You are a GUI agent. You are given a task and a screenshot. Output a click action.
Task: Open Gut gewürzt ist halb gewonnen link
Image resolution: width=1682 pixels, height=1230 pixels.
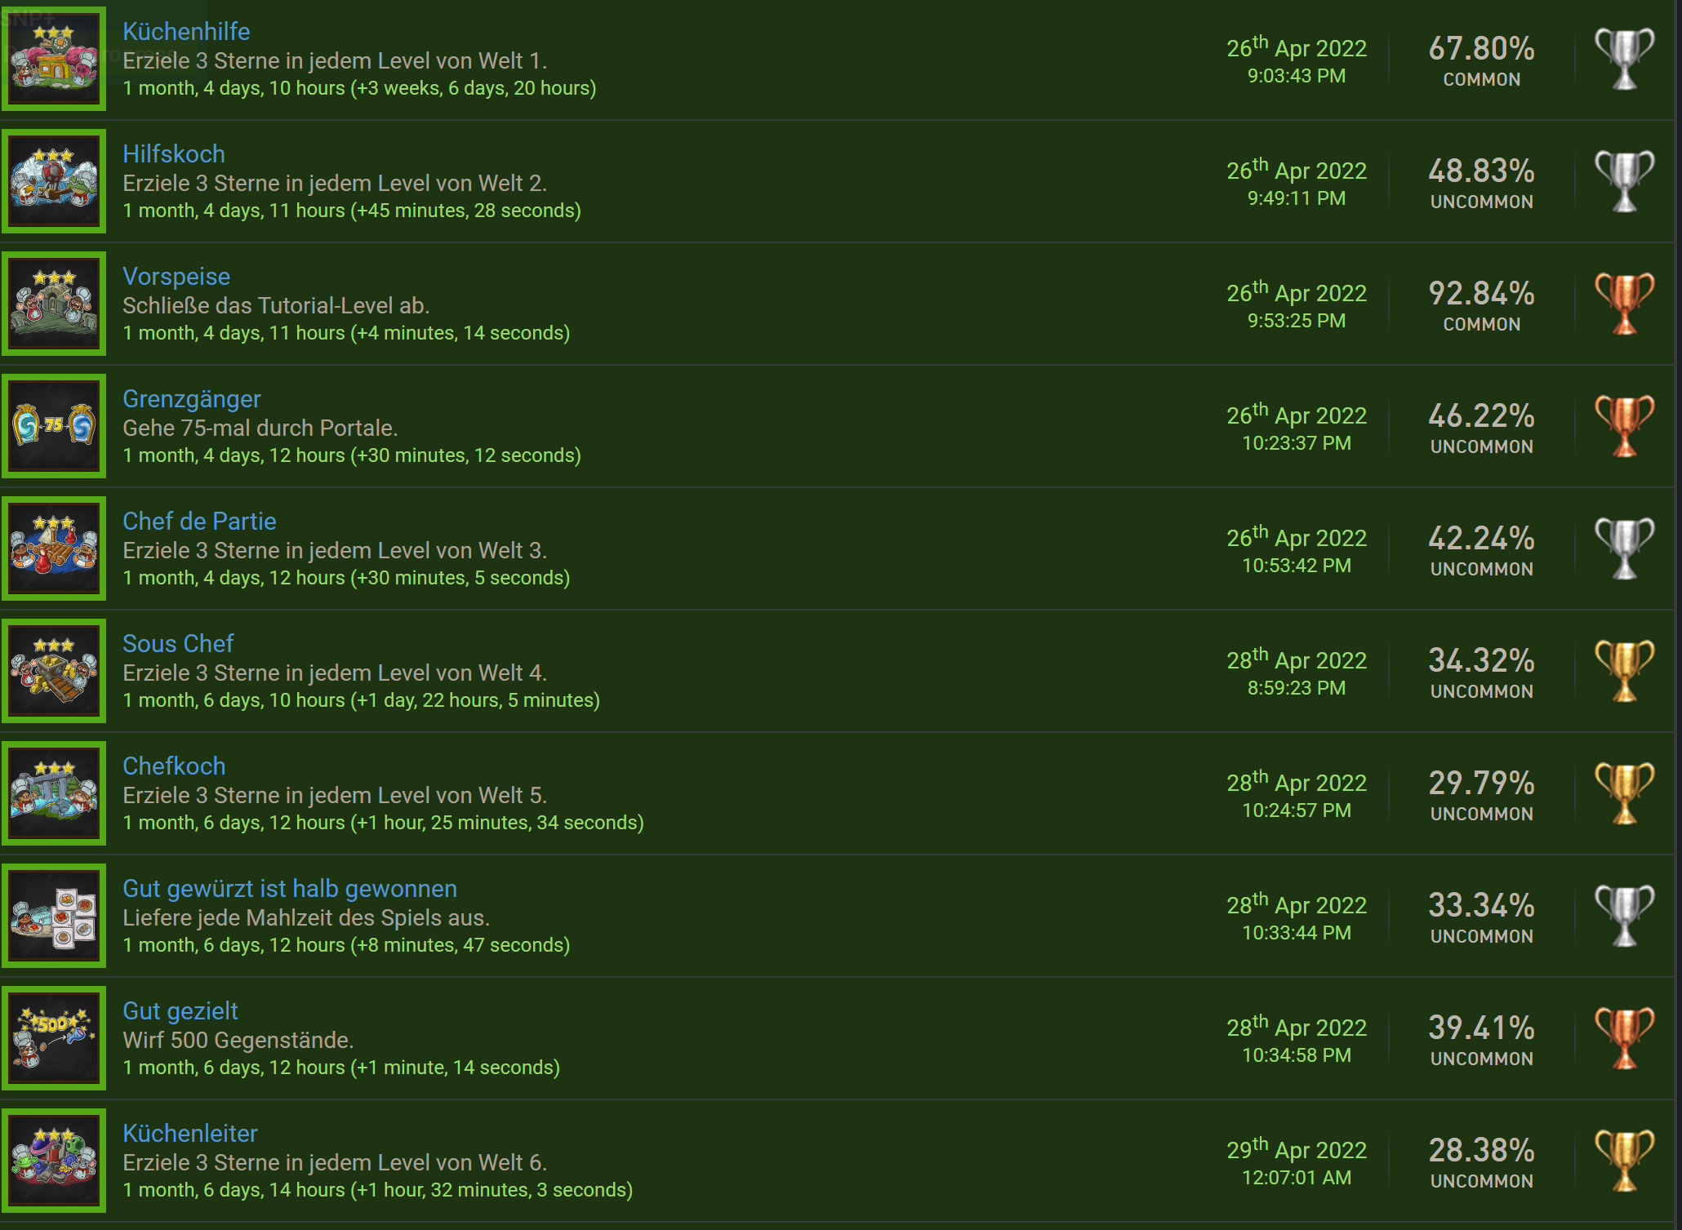[x=290, y=889]
